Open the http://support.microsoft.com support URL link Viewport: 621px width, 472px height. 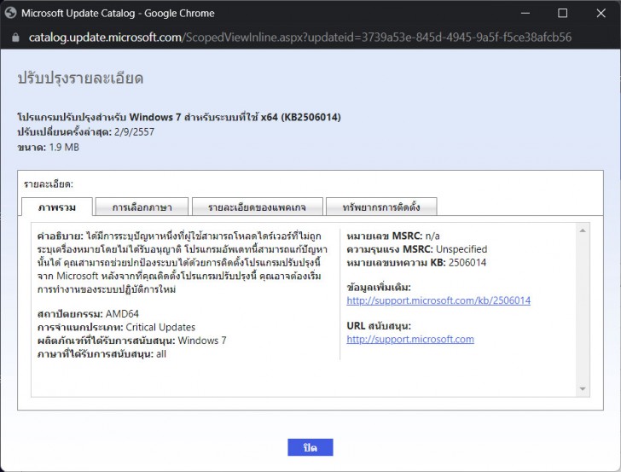tap(410, 339)
